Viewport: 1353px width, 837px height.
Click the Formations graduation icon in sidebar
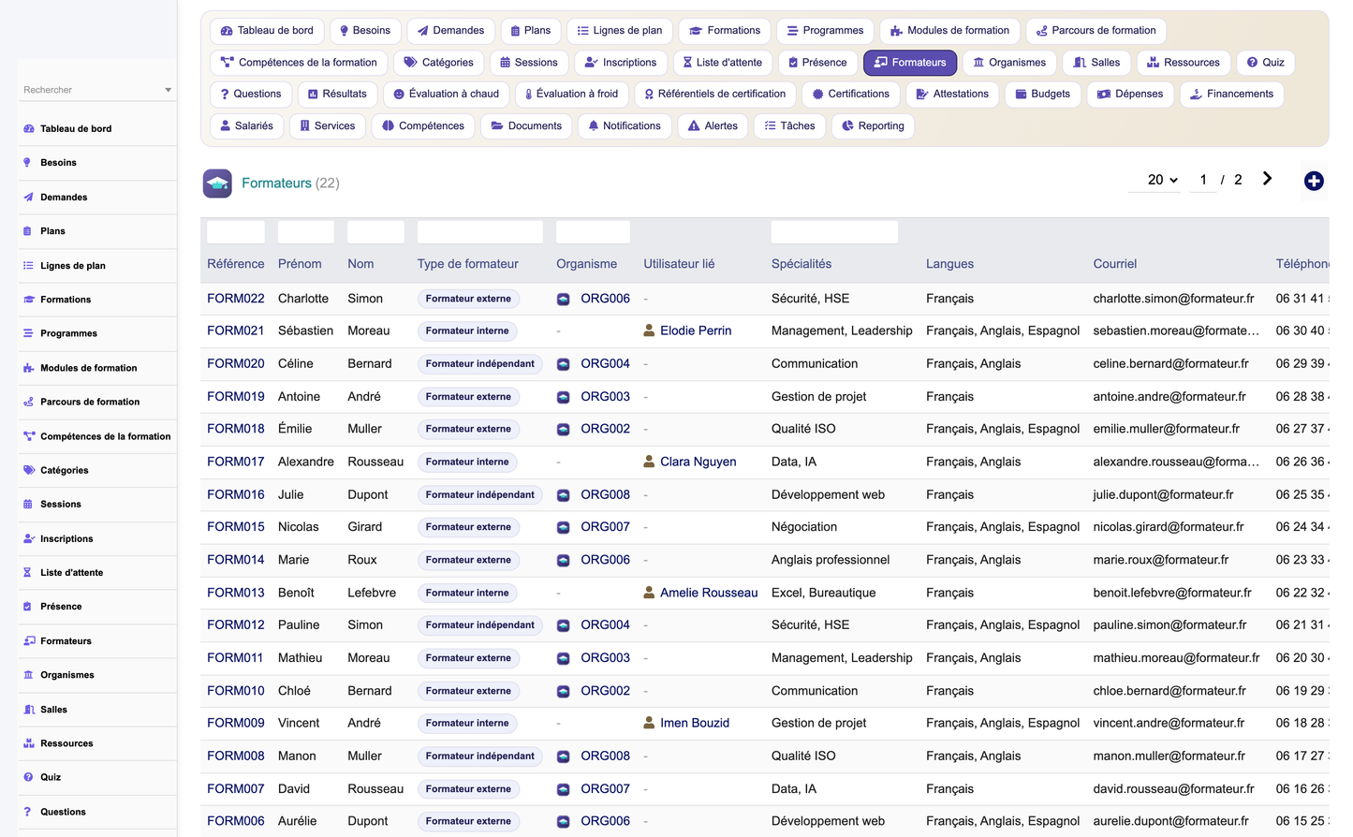(28, 300)
